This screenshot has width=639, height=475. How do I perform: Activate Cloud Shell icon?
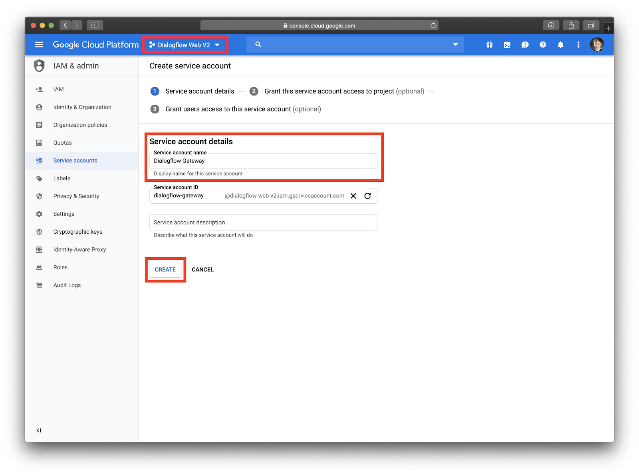point(507,45)
